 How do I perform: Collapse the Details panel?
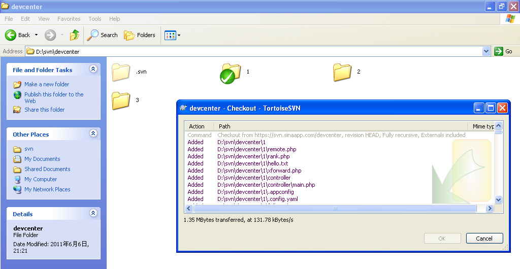93,214
